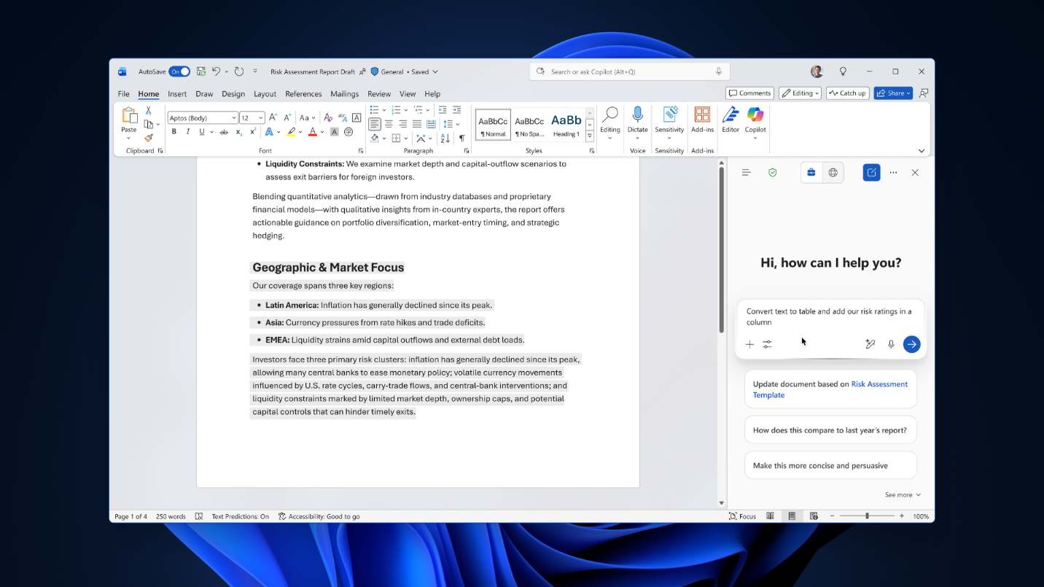Toggle Focus mode in status bar

(742, 516)
